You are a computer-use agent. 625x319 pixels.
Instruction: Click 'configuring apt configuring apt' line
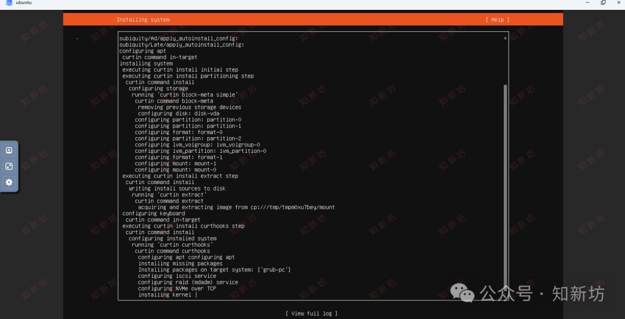point(186,257)
